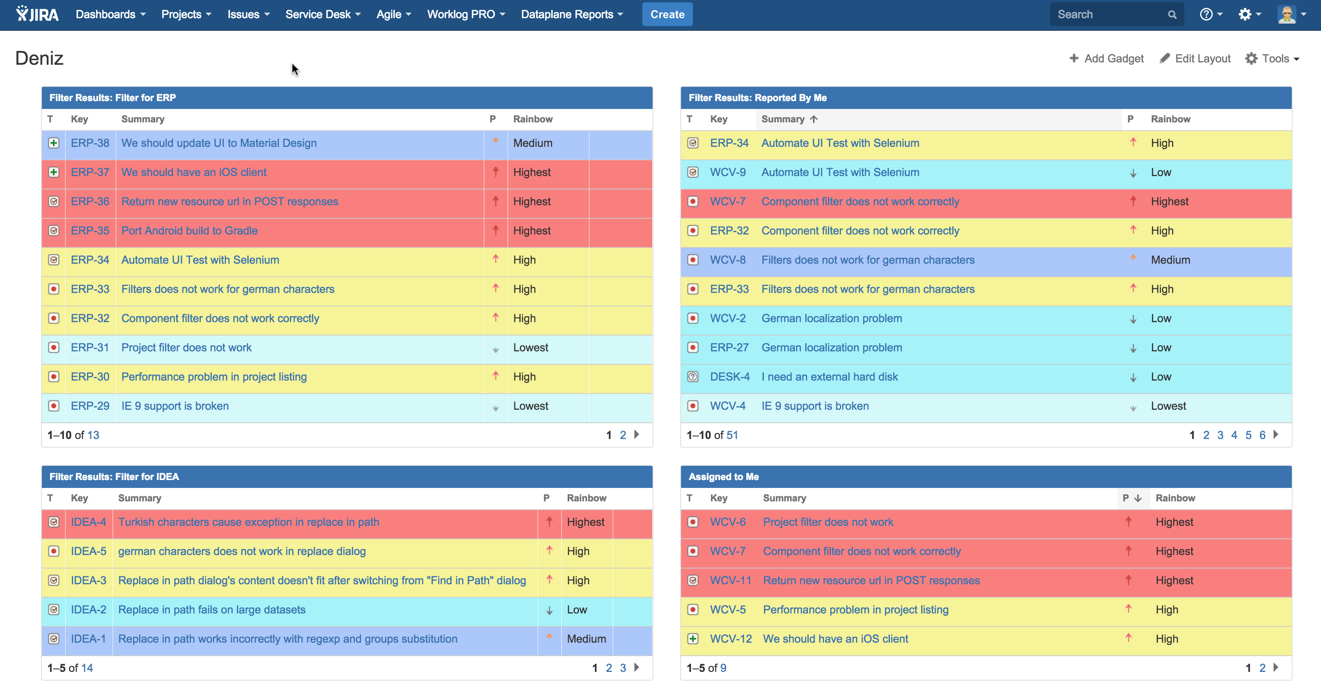Click the bug type icon for ERP-33
The height and width of the screenshot is (694, 1321).
(53, 289)
